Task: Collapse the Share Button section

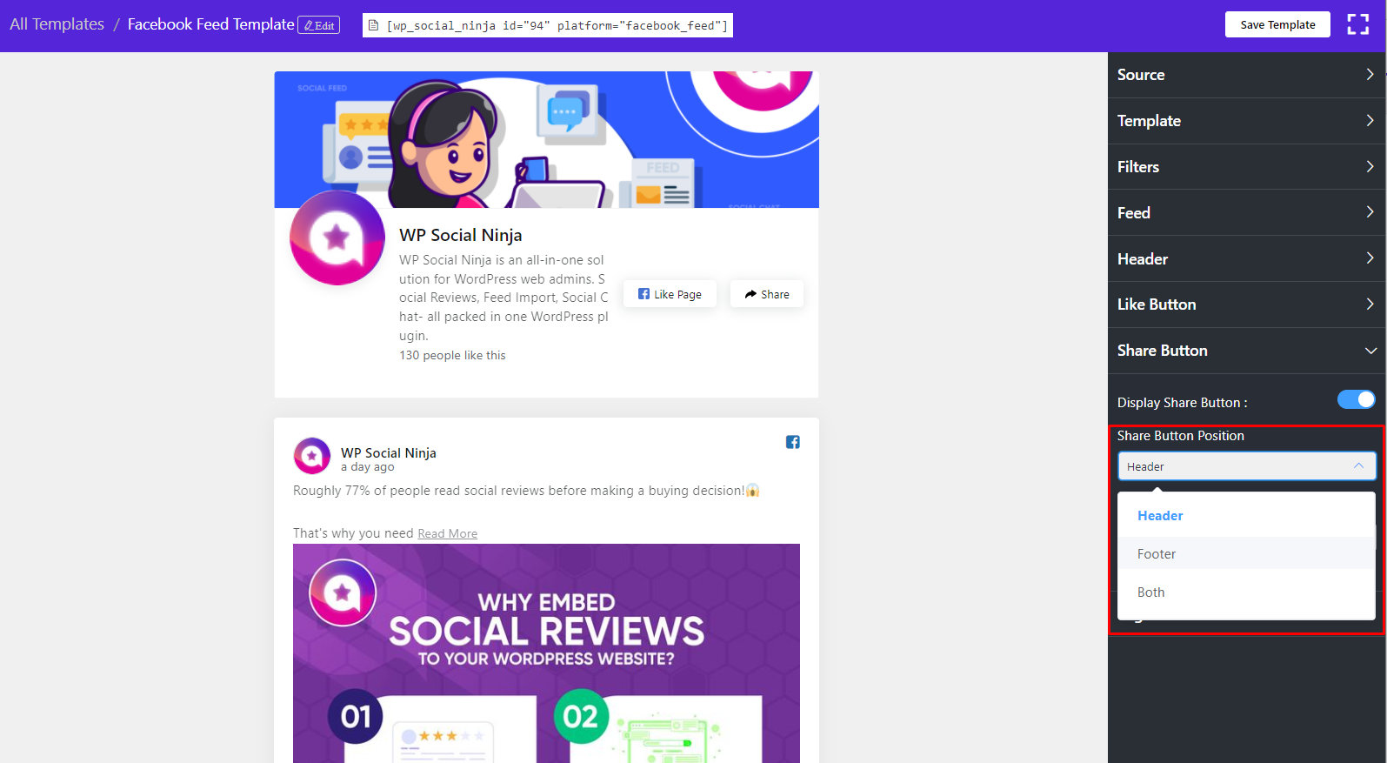Action: pos(1246,351)
